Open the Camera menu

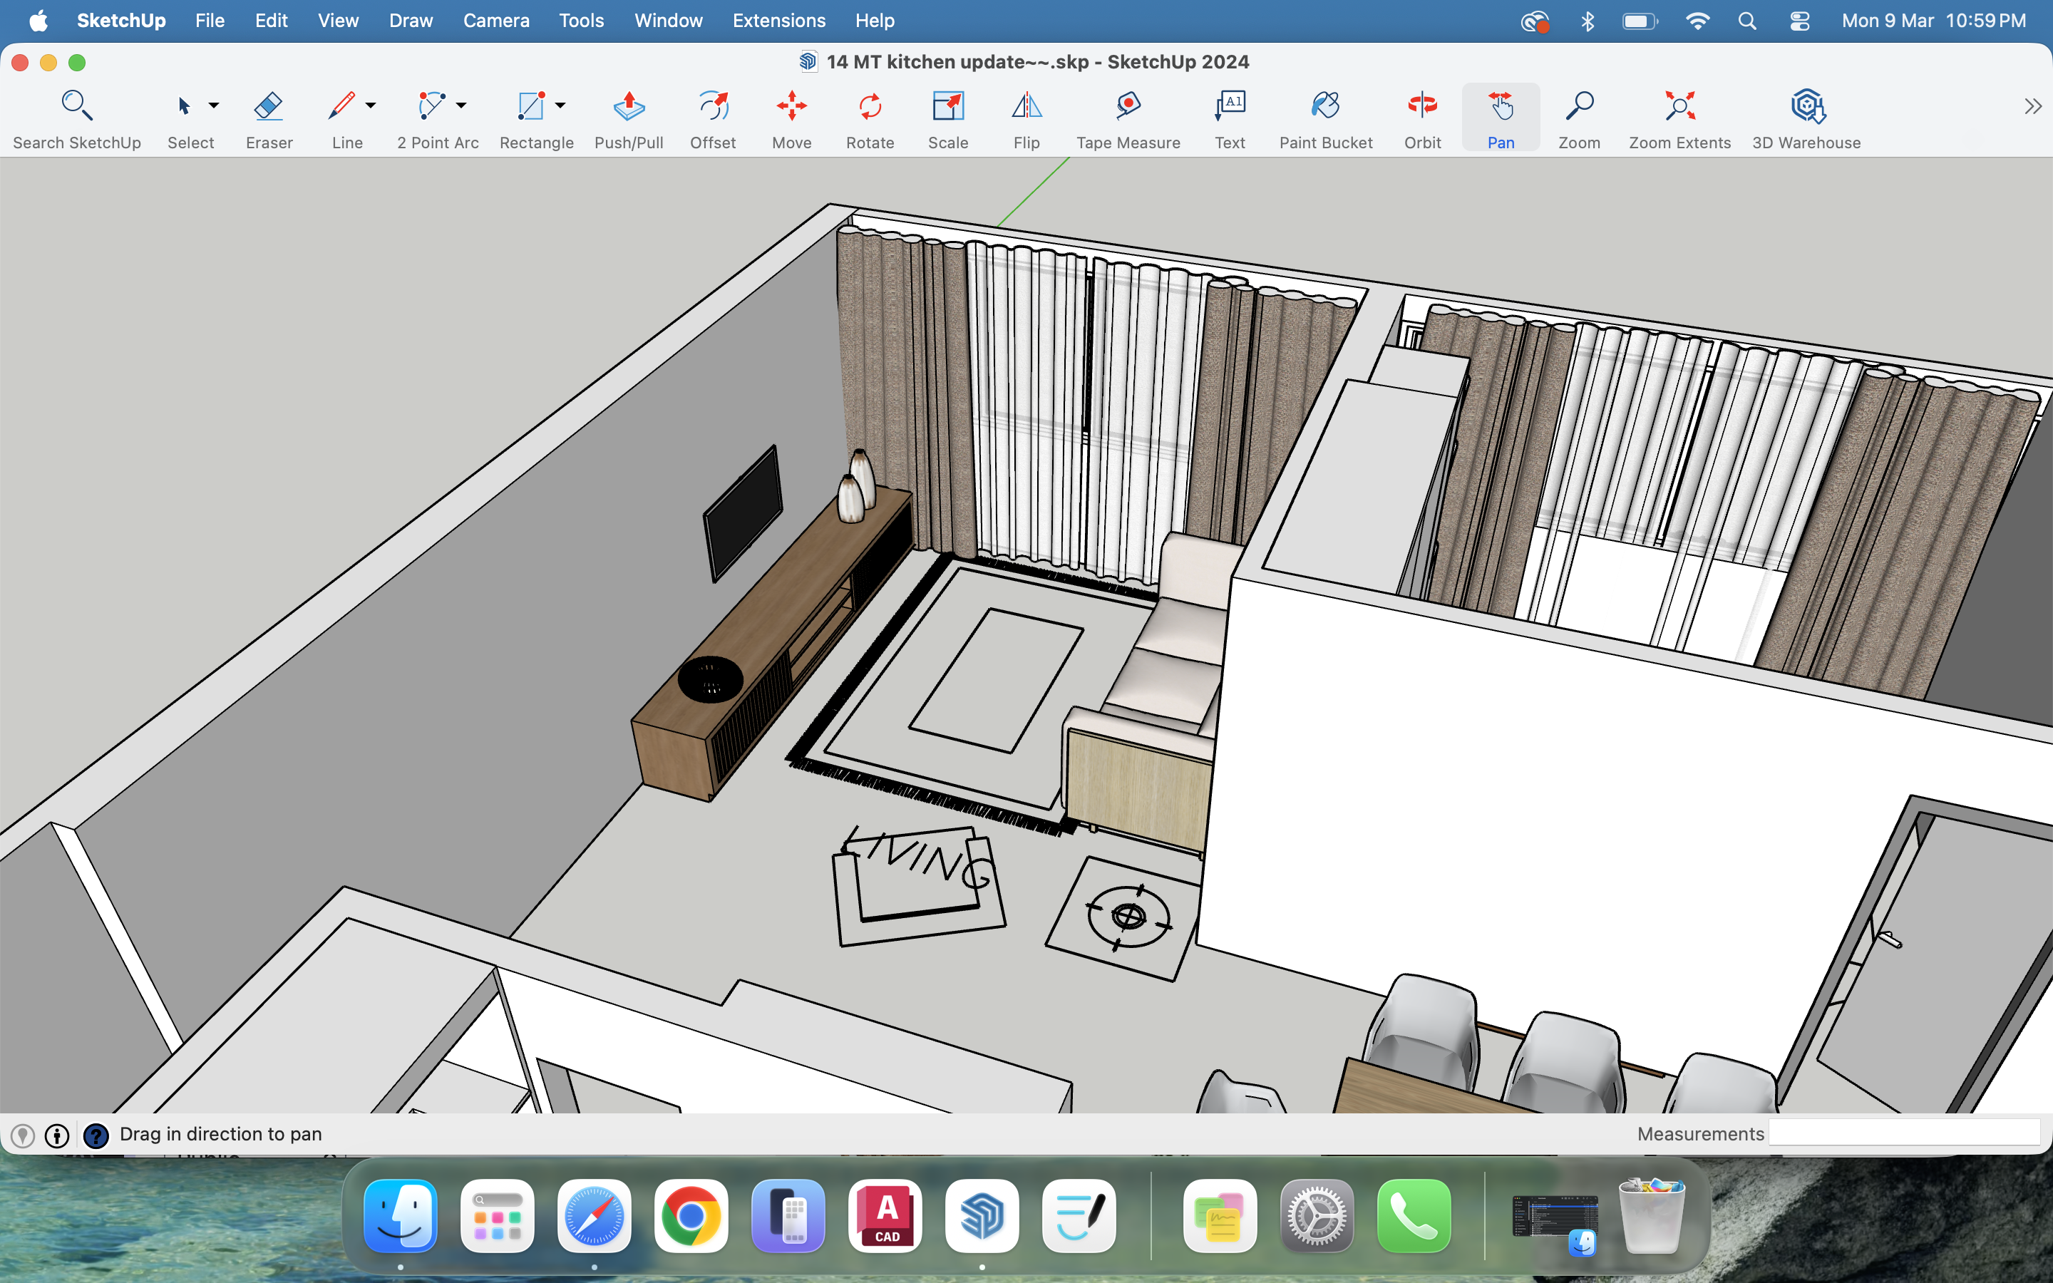495,21
